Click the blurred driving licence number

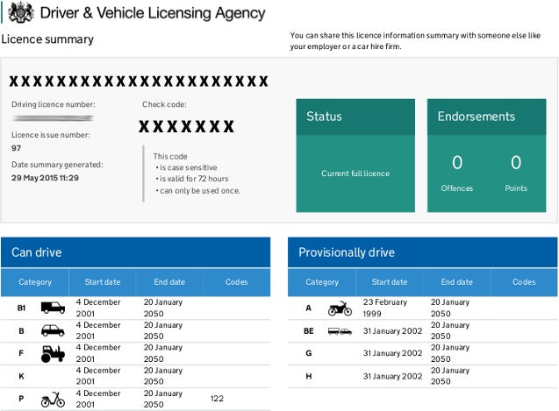pos(53,118)
